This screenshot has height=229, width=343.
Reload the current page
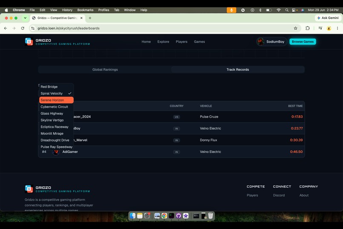23,28
